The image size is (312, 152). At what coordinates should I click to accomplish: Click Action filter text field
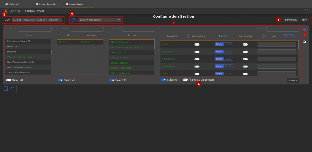277,44
